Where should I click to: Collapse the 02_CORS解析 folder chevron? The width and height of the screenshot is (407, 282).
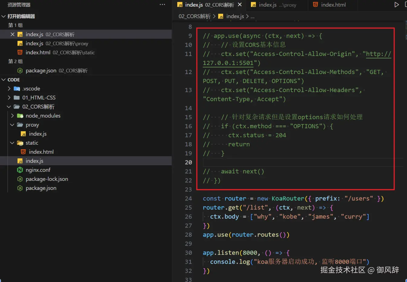(9, 107)
